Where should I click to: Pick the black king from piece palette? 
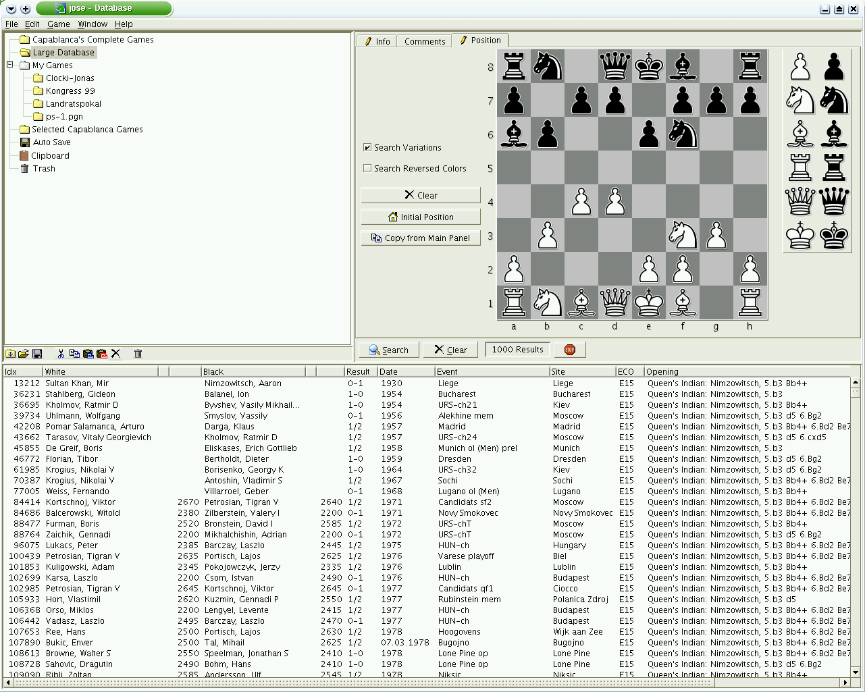coord(834,235)
